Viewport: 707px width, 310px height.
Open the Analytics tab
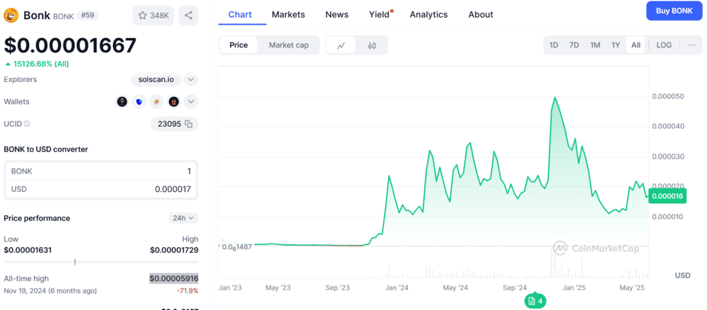428,14
